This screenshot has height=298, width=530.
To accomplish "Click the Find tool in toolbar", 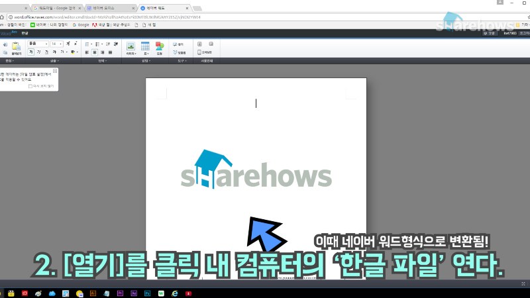I will (x=178, y=44).
